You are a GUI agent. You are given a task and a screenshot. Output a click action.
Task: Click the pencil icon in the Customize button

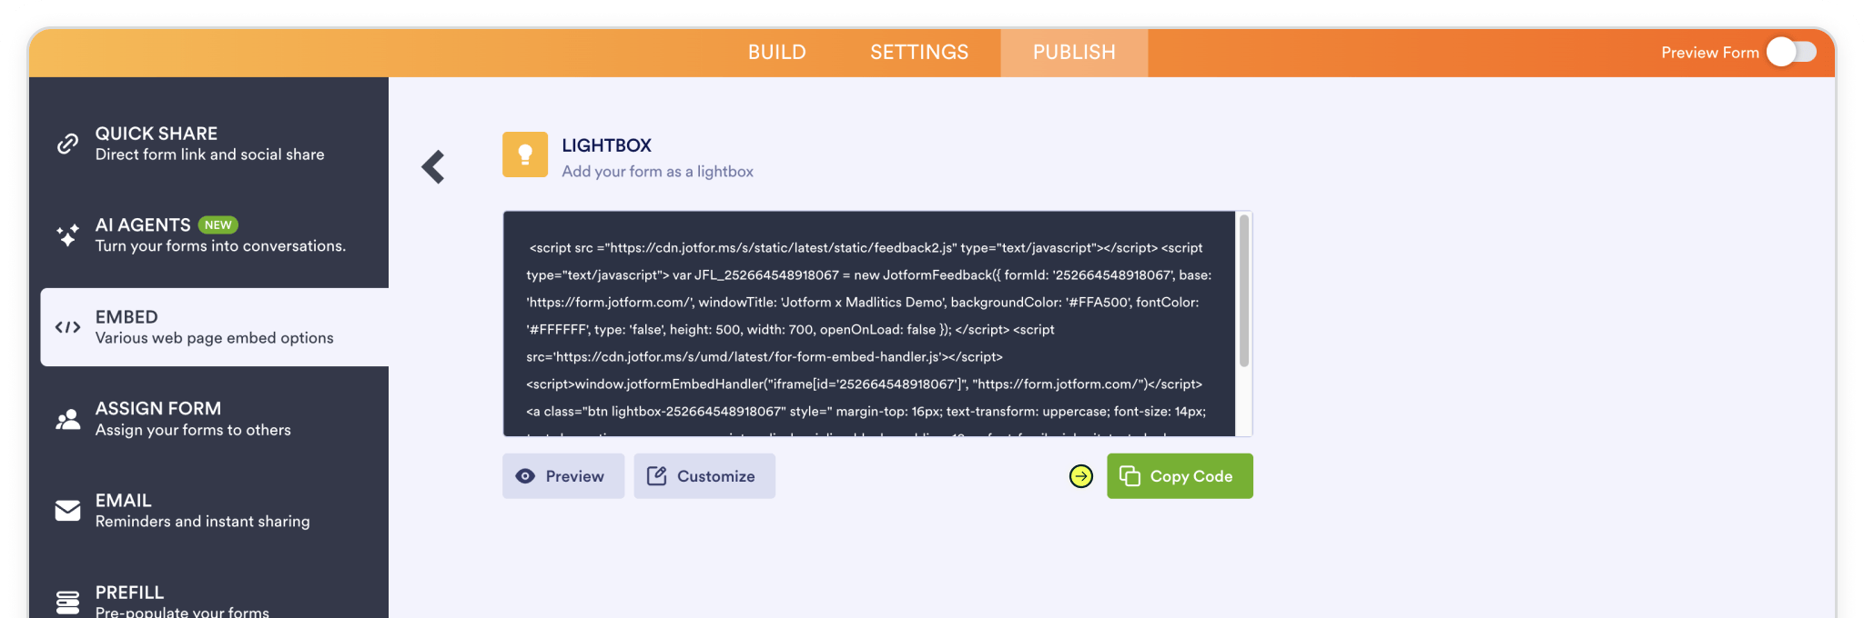pyautogui.click(x=656, y=475)
